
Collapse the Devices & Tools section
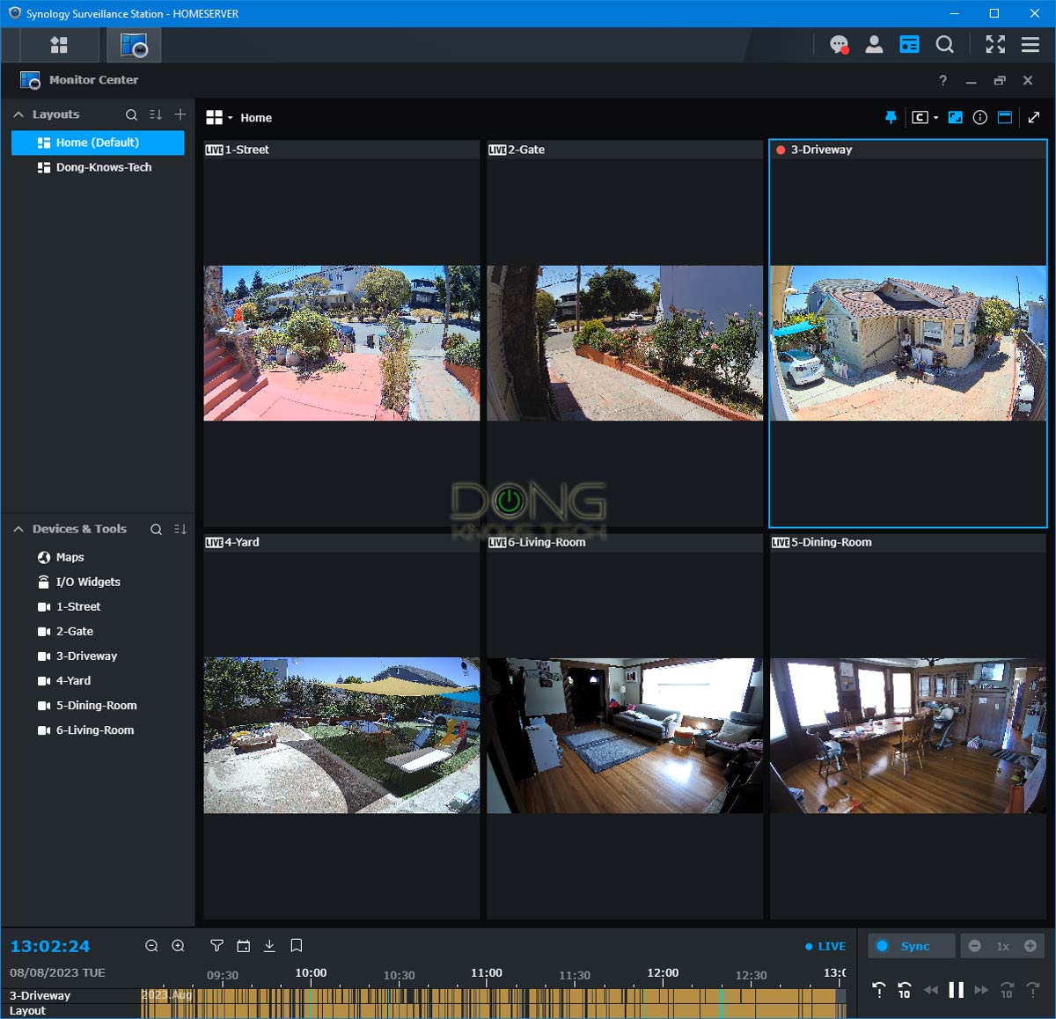18,529
